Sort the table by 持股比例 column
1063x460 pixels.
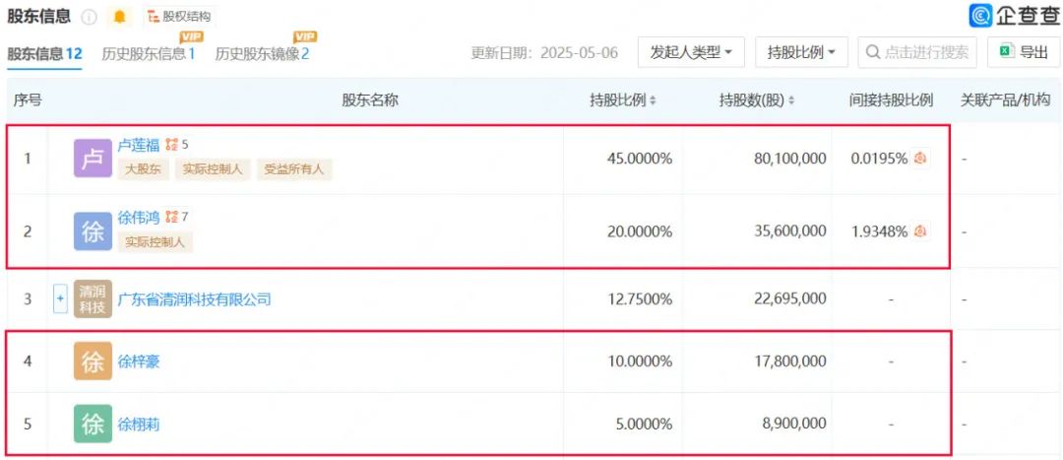pyautogui.click(x=623, y=100)
